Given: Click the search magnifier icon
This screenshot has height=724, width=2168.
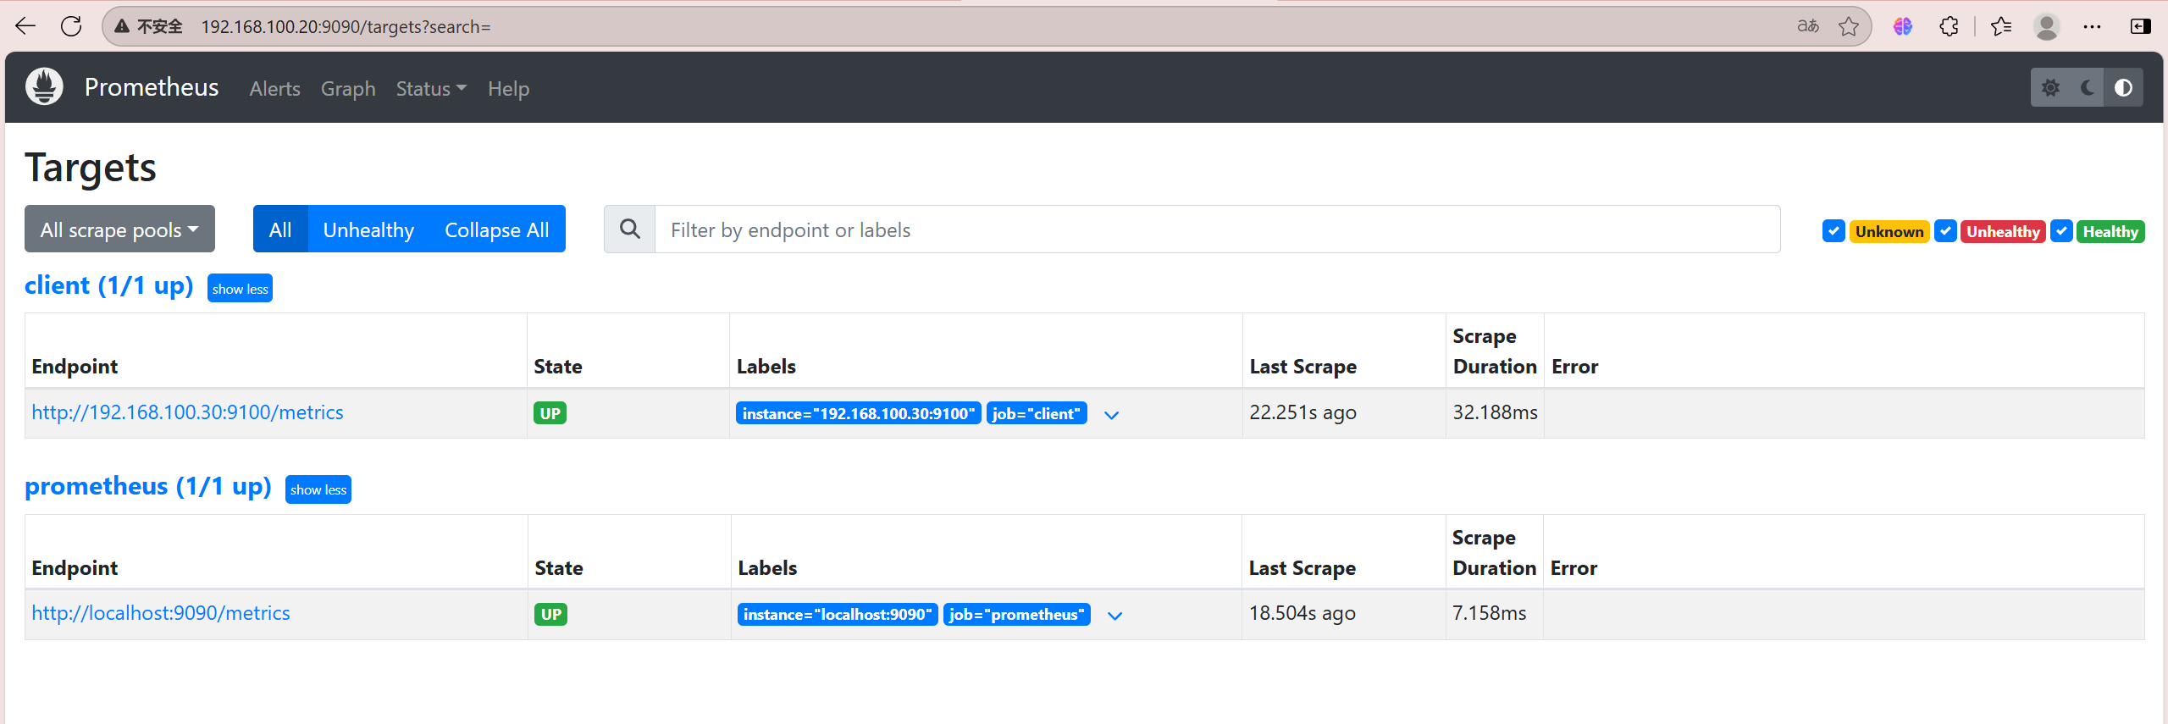Looking at the screenshot, I should 629,229.
